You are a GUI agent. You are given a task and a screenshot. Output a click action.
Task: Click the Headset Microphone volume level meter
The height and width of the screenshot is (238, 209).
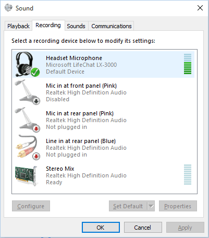188,64
